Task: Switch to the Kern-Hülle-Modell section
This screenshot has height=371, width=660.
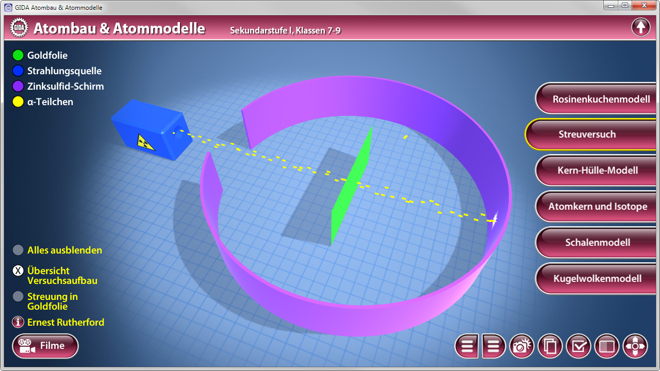Action: coord(597,171)
